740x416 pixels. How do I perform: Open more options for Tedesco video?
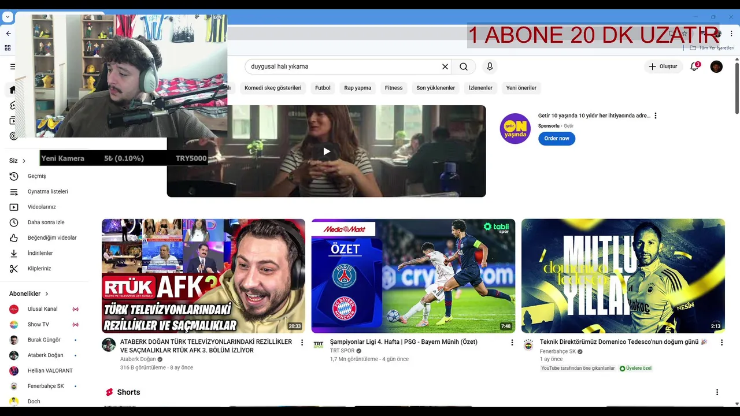[x=721, y=343]
